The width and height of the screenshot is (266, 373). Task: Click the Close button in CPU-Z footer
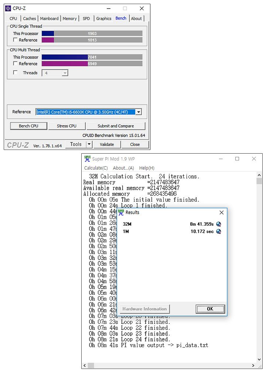pyautogui.click(x=135, y=144)
